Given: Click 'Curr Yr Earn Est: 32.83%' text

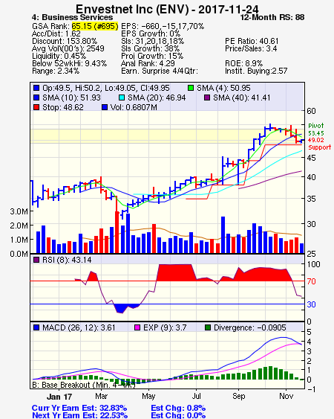Looking at the screenshot, I should pyautogui.click(x=79, y=409).
